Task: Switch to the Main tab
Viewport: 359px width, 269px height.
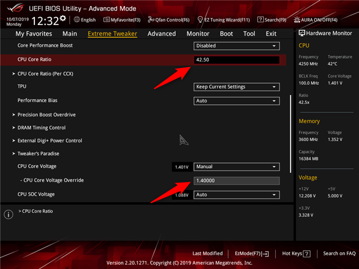Action: (x=70, y=34)
